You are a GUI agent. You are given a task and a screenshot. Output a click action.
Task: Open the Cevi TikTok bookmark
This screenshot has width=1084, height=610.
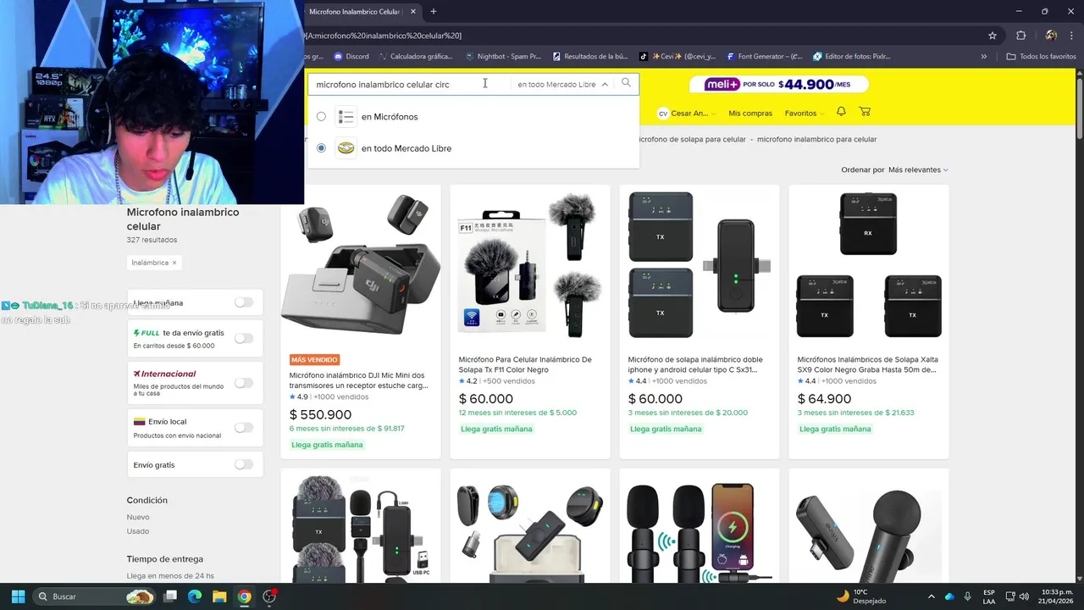(677, 57)
